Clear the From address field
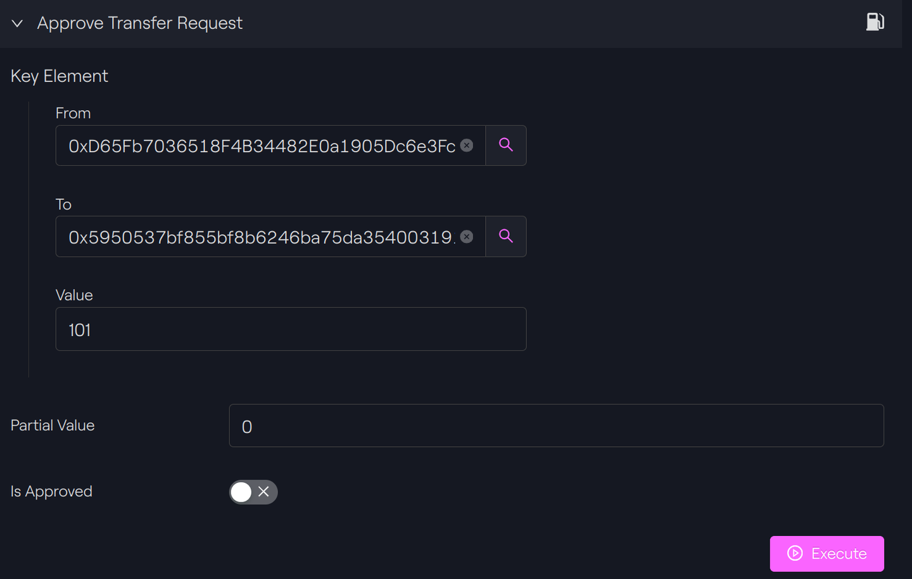 pos(467,146)
